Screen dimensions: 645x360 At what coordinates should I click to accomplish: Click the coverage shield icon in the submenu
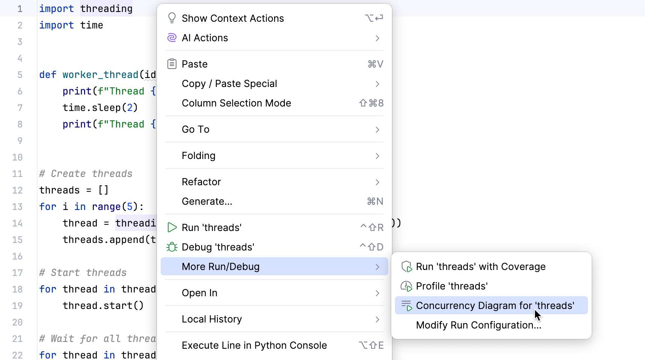[407, 267]
